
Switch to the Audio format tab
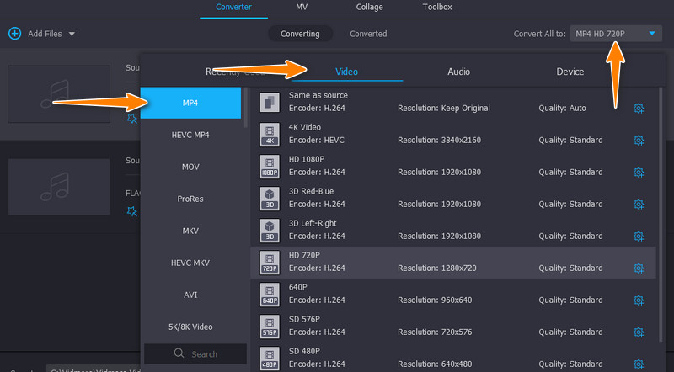click(458, 72)
